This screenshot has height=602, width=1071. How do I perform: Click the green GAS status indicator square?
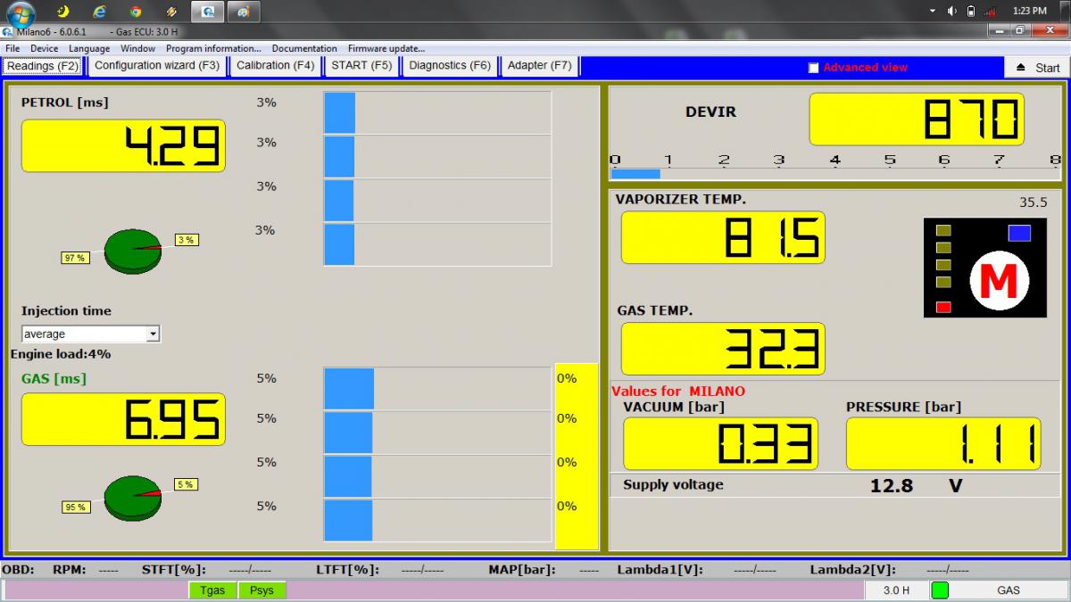(939, 590)
